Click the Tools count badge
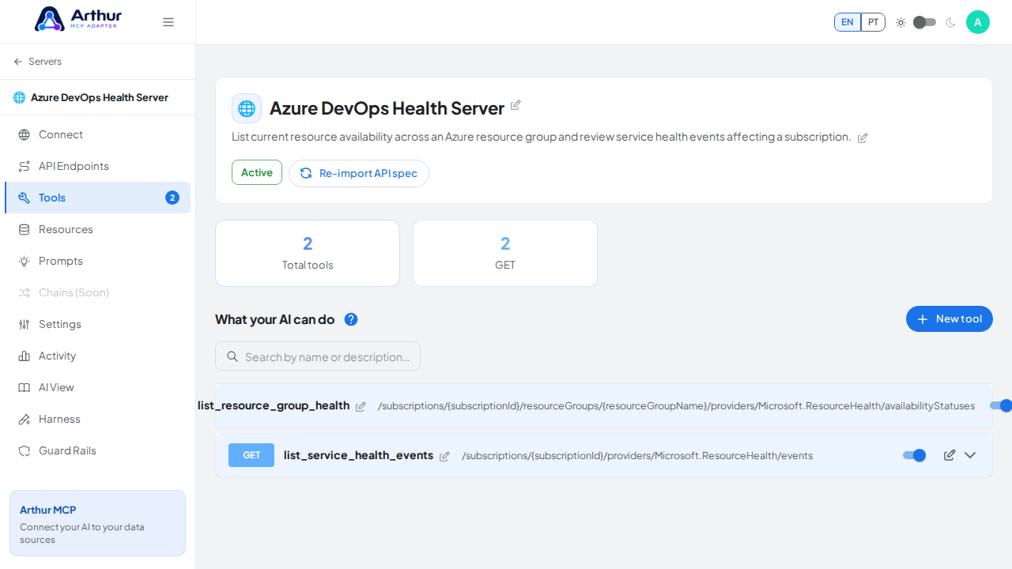This screenshot has width=1012, height=569. [172, 198]
